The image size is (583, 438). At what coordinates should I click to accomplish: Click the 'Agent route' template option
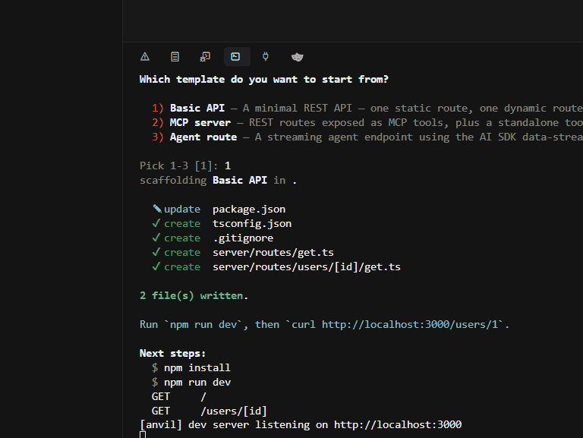[203, 137]
